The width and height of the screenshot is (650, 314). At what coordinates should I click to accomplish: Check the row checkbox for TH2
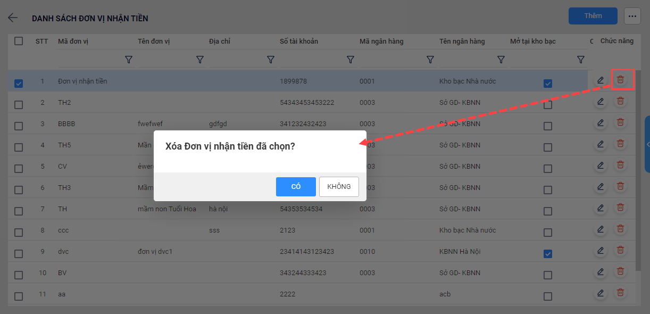(x=19, y=105)
